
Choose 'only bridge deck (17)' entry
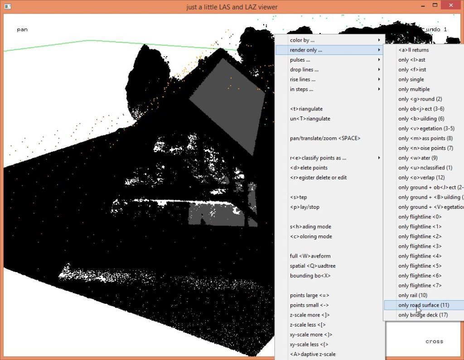tap(423, 315)
